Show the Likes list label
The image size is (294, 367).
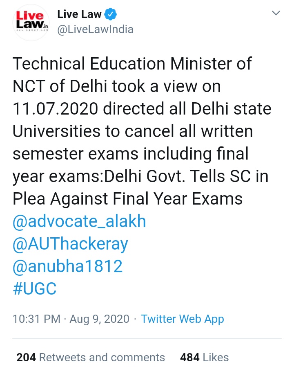[216, 357]
